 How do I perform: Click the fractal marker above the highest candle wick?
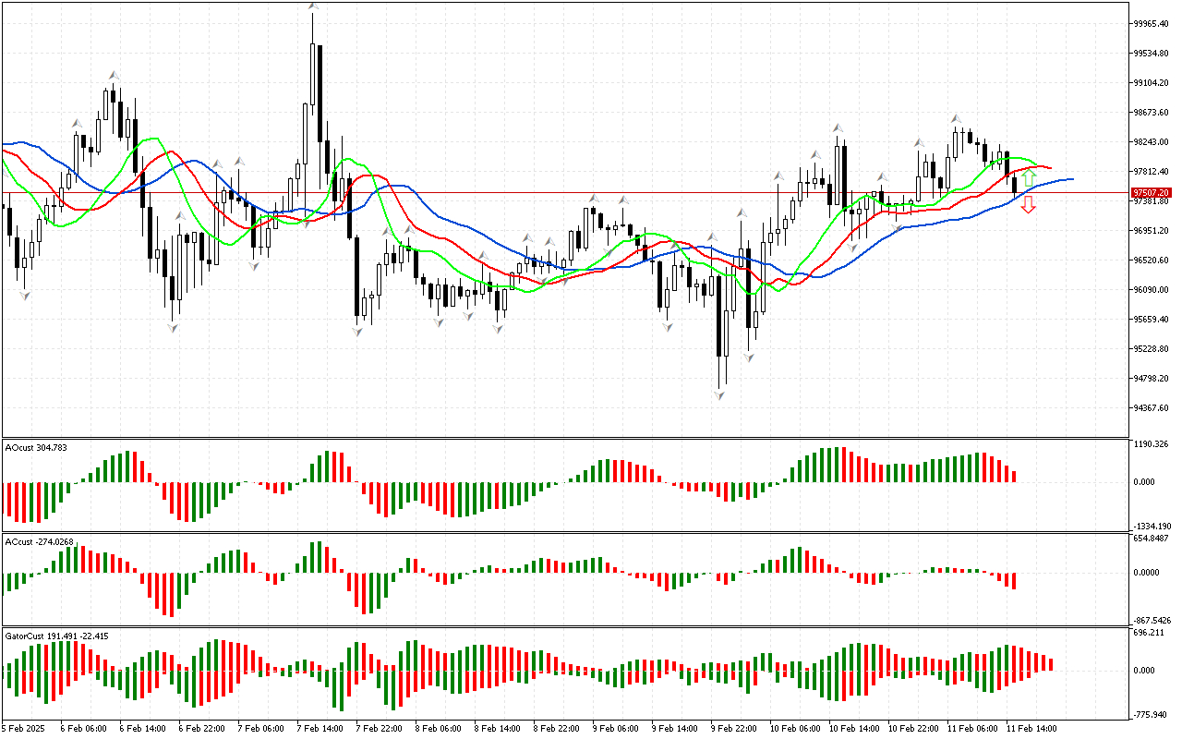pos(313,6)
